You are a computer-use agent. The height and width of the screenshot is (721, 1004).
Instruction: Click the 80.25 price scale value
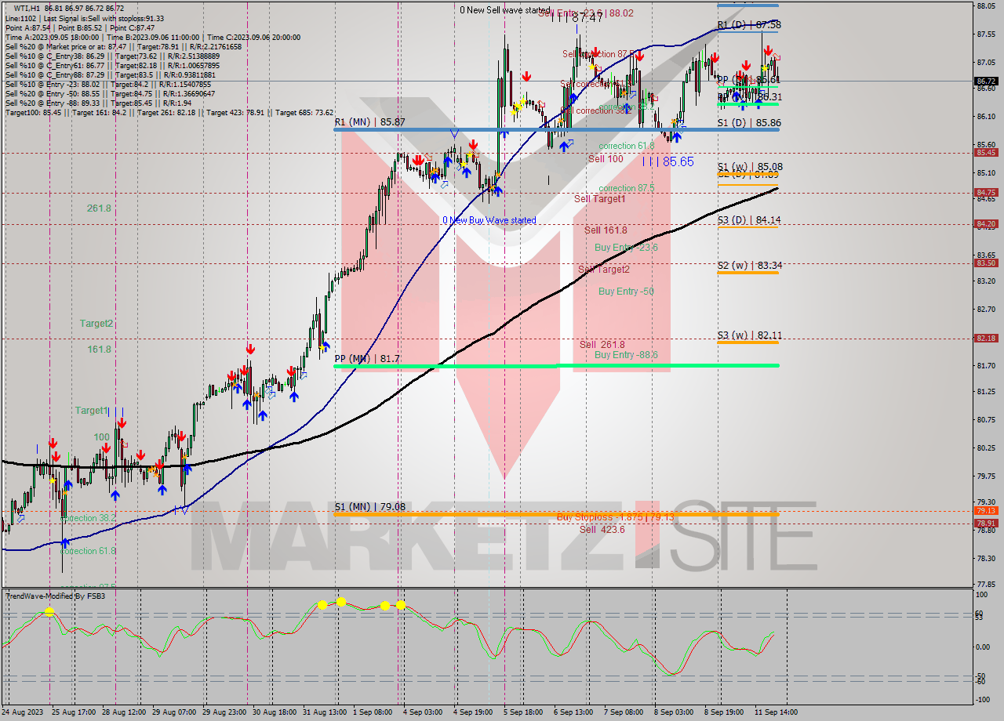coord(987,448)
